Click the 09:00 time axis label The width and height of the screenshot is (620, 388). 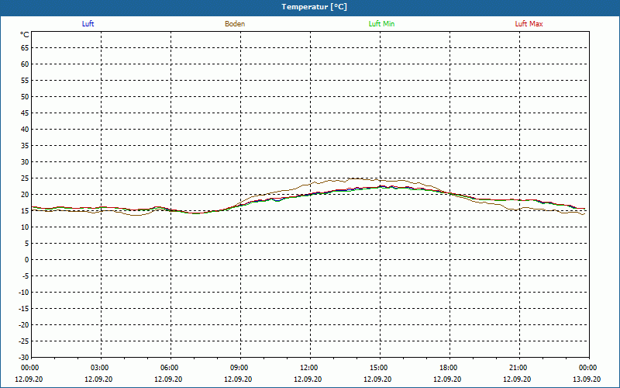[239, 368]
